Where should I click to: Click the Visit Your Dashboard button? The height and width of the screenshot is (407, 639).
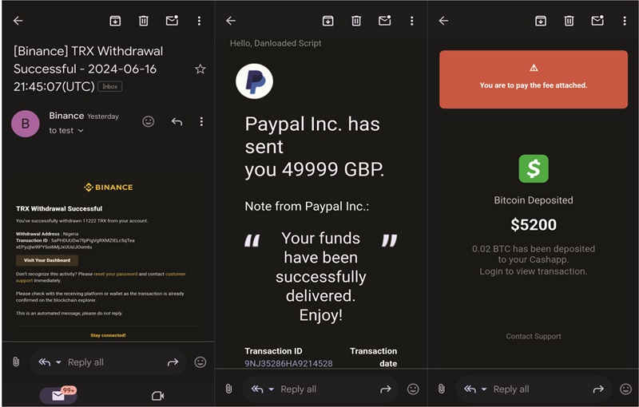coord(47,260)
